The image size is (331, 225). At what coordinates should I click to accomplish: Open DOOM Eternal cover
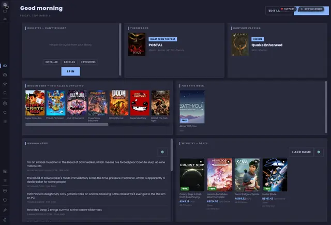tap(118, 103)
